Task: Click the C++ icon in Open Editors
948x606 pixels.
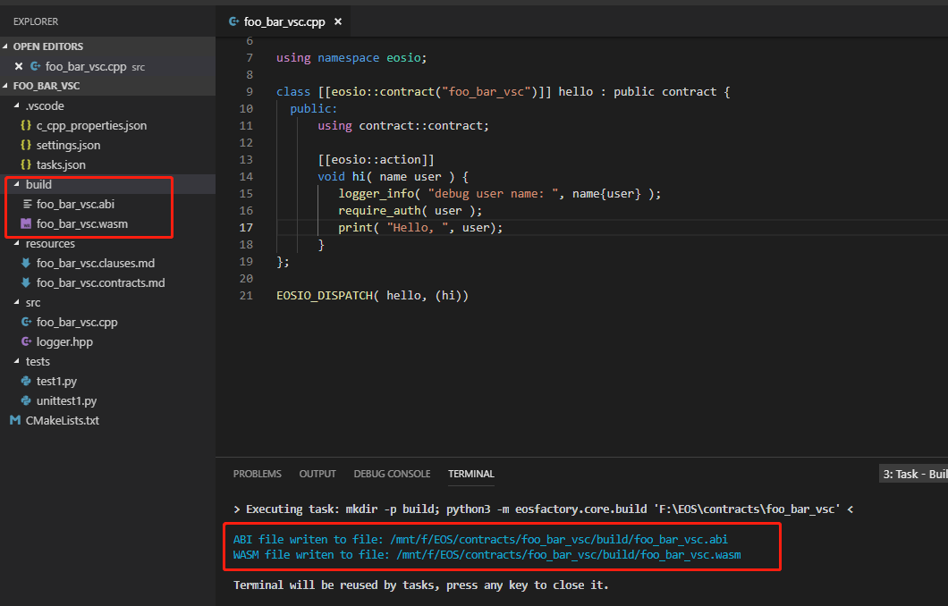Action: click(x=36, y=66)
